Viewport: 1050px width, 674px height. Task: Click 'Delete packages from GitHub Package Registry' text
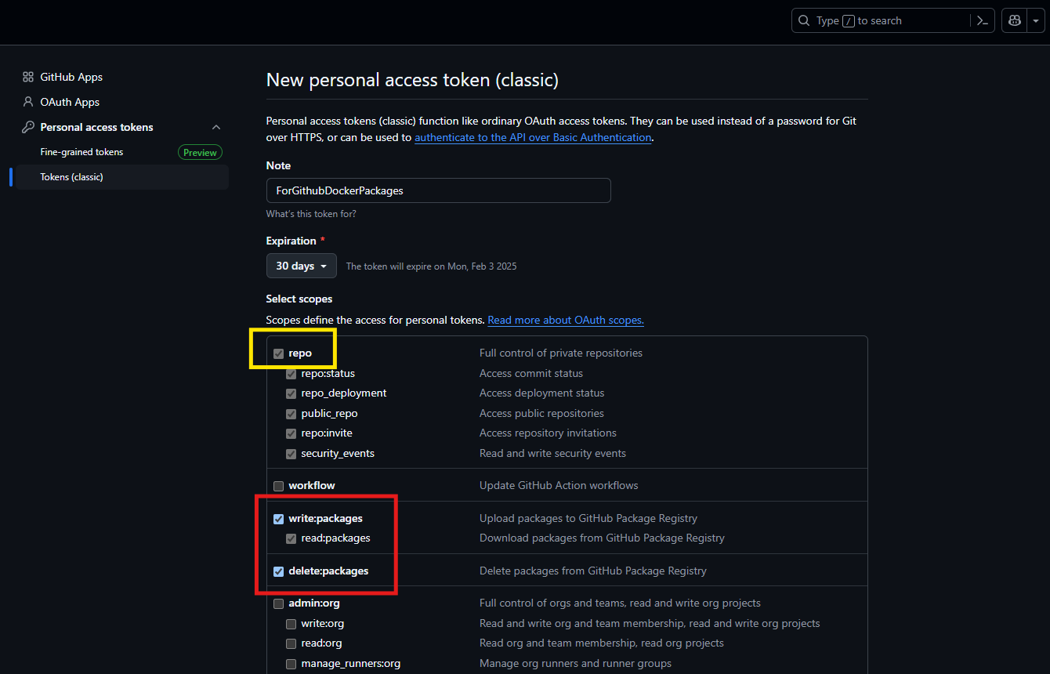[x=593, y=571]
